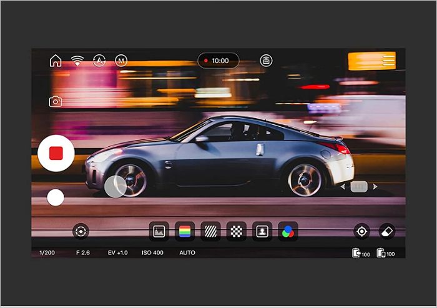Open the Wi-Fi connection icon
Screen dimensions: 437x308
pos(77,60)
